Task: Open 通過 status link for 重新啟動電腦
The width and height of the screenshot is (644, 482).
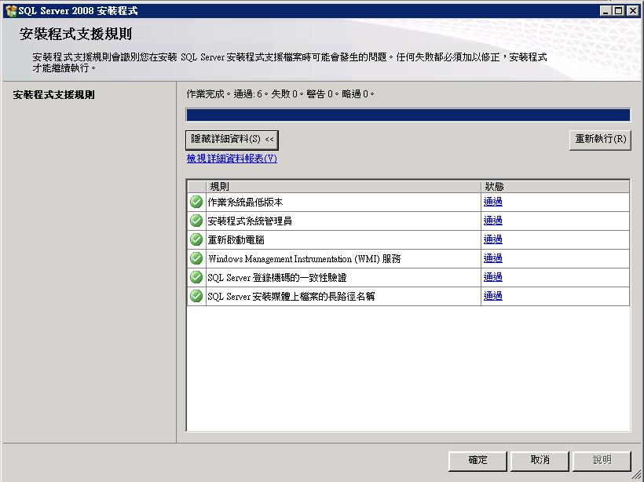Action: 493,239
